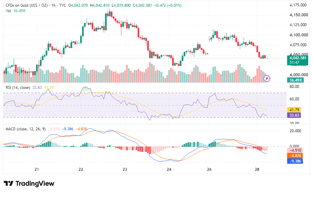The image size is (313, 201).
Task: Click the MACD legend value -4.876
Action: pos(81,129)
